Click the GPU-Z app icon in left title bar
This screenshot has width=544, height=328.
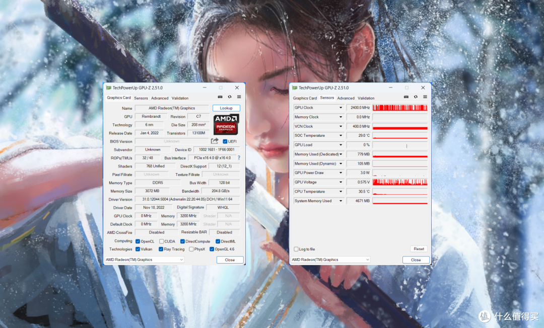click(x=109, y=88)
